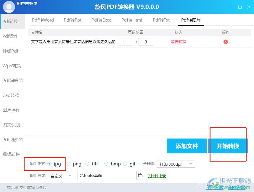Image resolution: width=254 pixels, height=192 pixels.
Task: Open 图片操作 in the sidebar
Action: point(11,110)
